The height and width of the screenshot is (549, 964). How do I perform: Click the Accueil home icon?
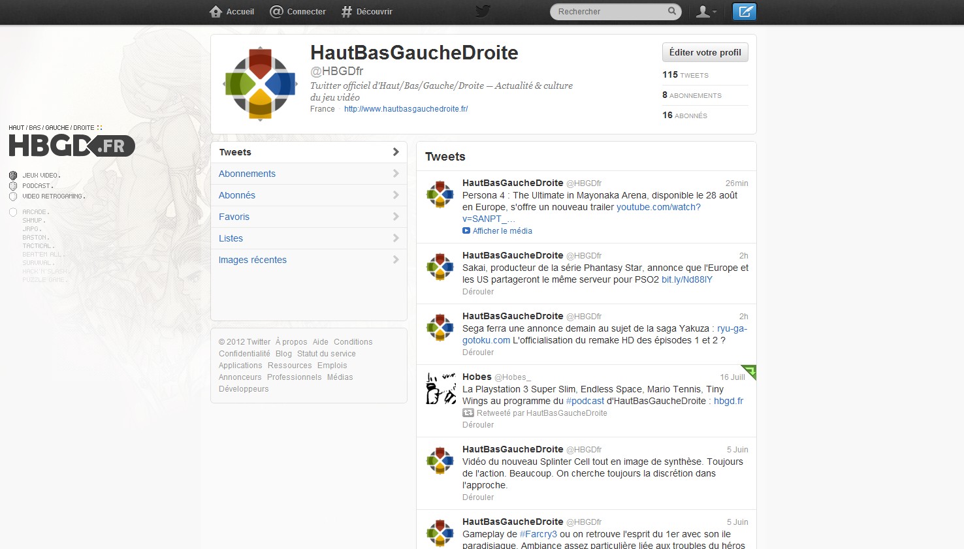pyautogui.click(x=216, y=12)
